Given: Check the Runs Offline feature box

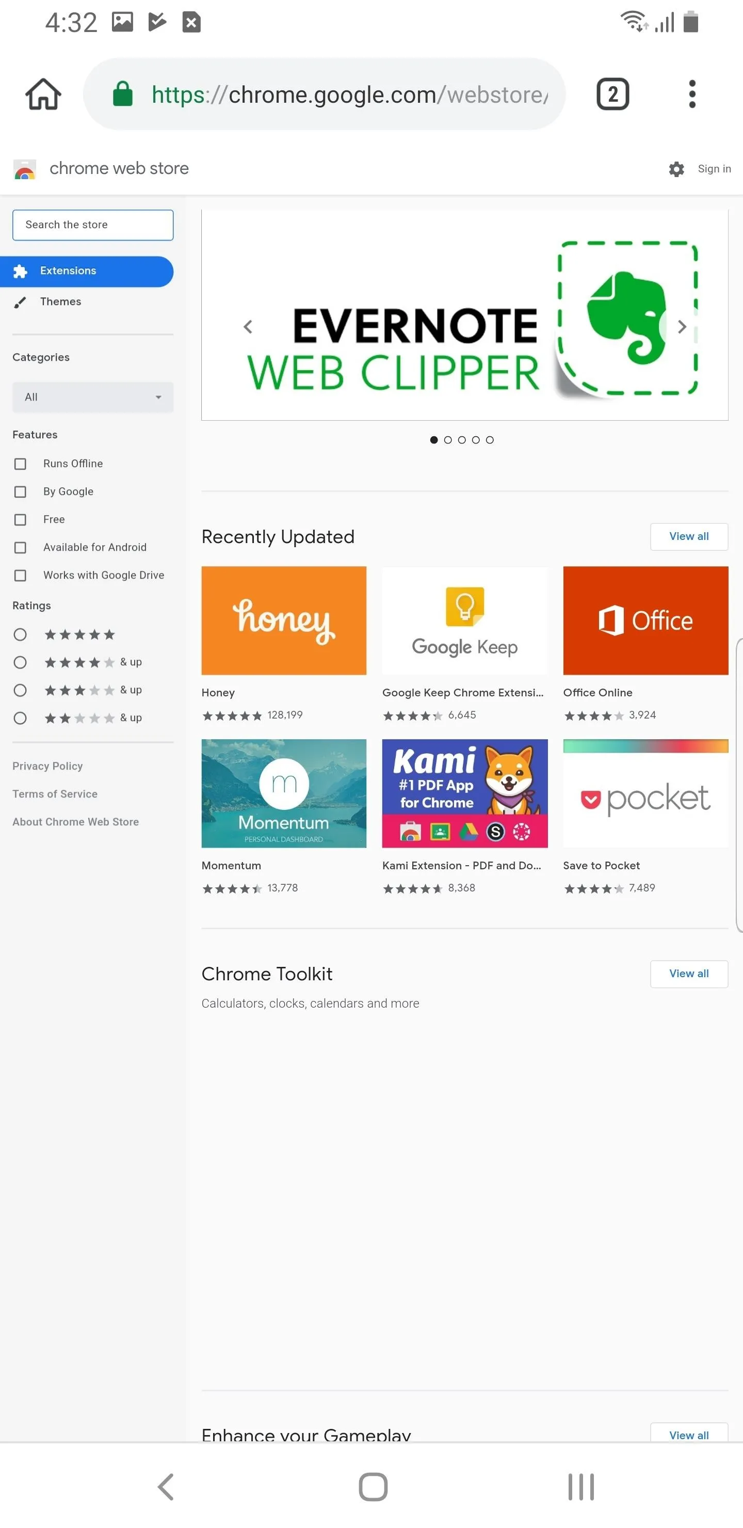Looking at the screenshot, I should click(20, 464).
